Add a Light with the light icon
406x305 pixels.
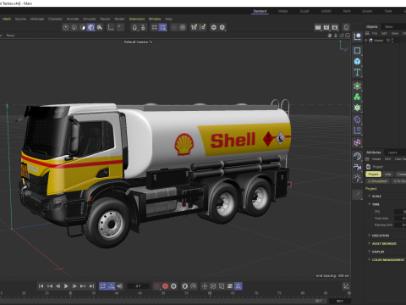point(357,178)
